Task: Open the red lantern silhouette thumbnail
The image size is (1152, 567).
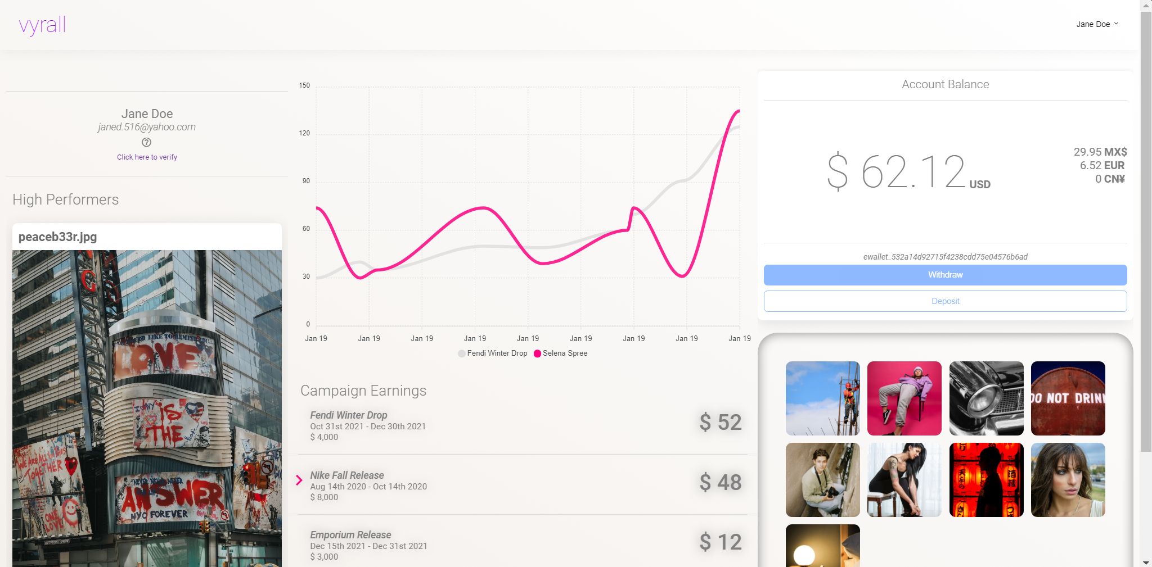Action: [x=986, y=480]
